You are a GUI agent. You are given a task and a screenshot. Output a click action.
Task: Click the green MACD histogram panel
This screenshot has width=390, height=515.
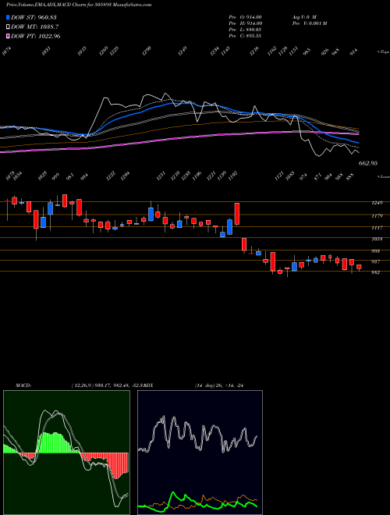66,453
